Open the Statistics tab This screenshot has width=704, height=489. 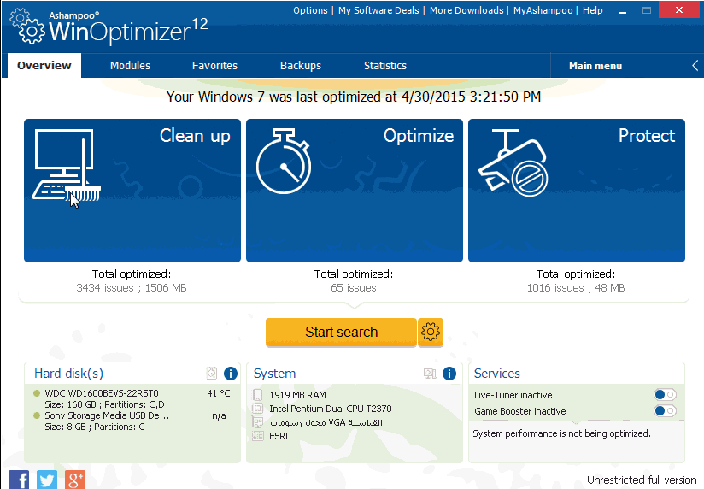point(385,66)
